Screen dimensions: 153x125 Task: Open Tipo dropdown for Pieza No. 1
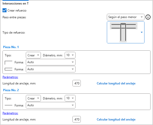[x=33, y=55]
